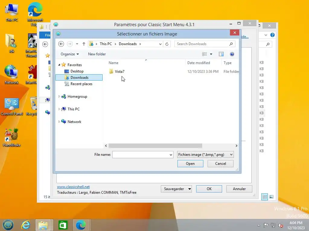
Task: Expand the Homegroup node
Action: [59, 97]
